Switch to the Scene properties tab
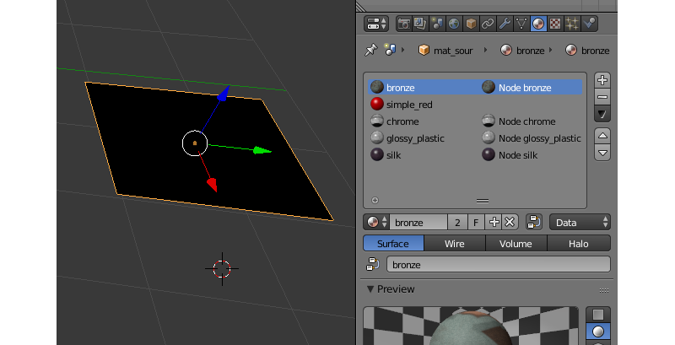Viewport: 675px width, 345px height. coord(437,24)
